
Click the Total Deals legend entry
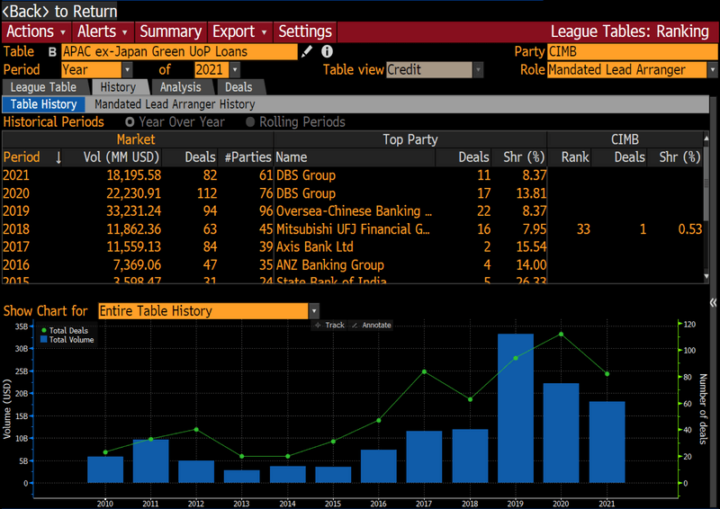point(65,330)
